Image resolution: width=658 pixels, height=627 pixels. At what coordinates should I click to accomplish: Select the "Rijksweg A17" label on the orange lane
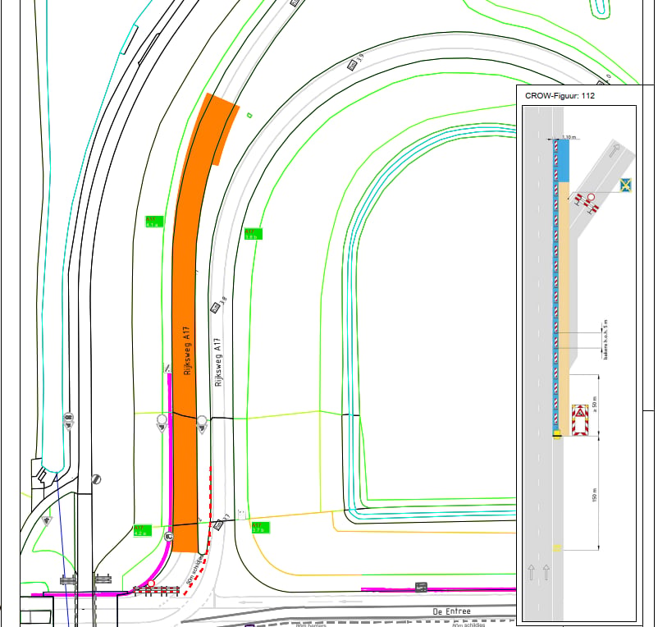pos(187,350)
